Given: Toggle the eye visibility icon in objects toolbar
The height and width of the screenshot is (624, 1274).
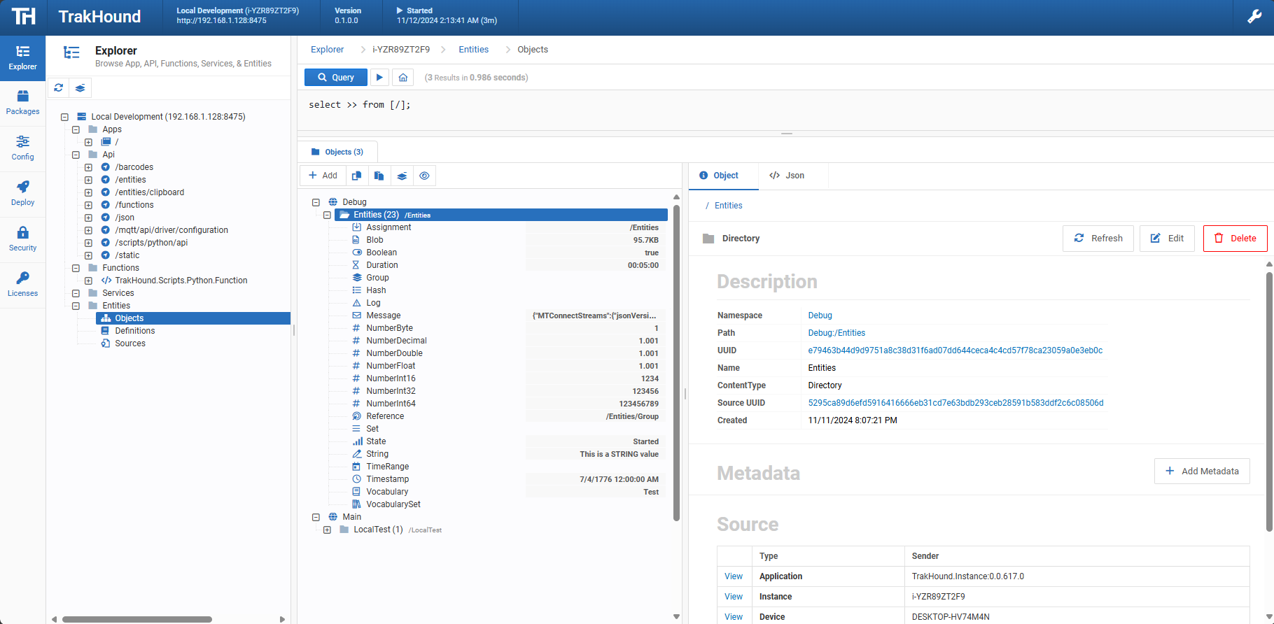Looking at the screenshot, I should coord(424,176).
